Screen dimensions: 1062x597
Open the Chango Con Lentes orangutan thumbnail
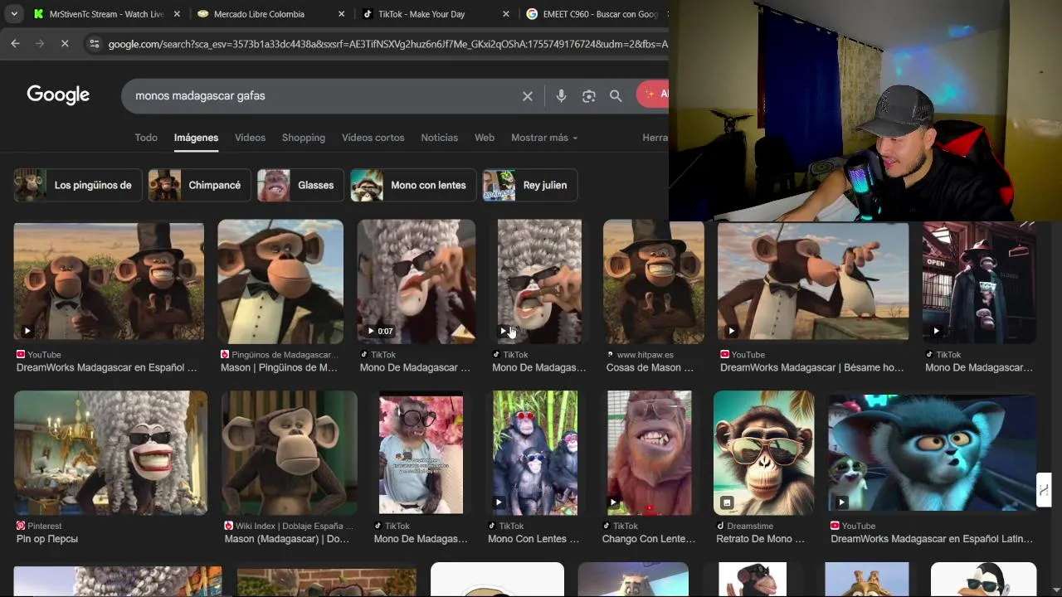649,453
